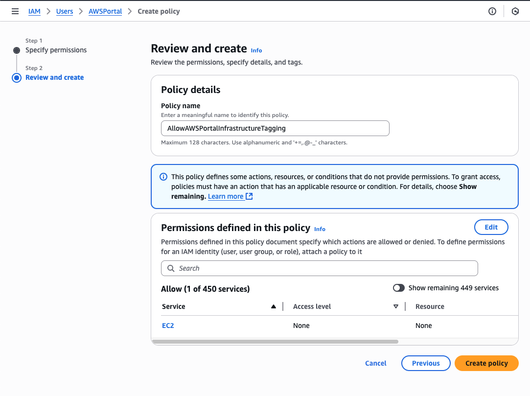
Task: Click the external link icon beside Learn more
Action: [249, 196]
